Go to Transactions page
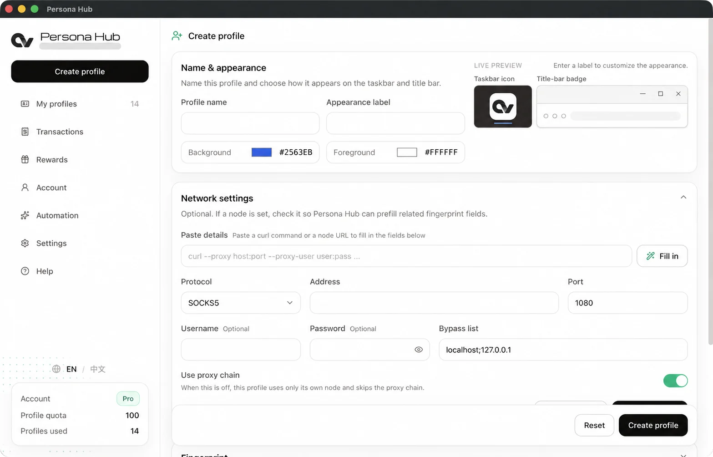The height and width of the screenshot is (457, 713). click(x=80, y=132)
